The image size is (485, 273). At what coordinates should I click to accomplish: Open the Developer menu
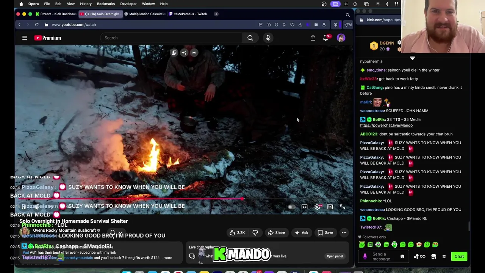[128, 4]
